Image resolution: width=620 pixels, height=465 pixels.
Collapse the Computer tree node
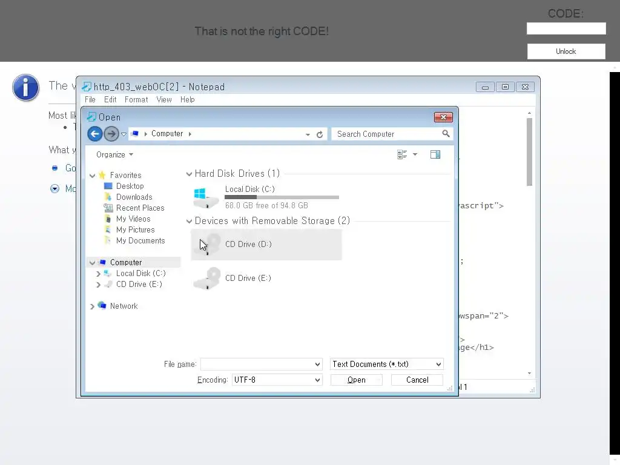pyautogui.click(x=92, y=263)
